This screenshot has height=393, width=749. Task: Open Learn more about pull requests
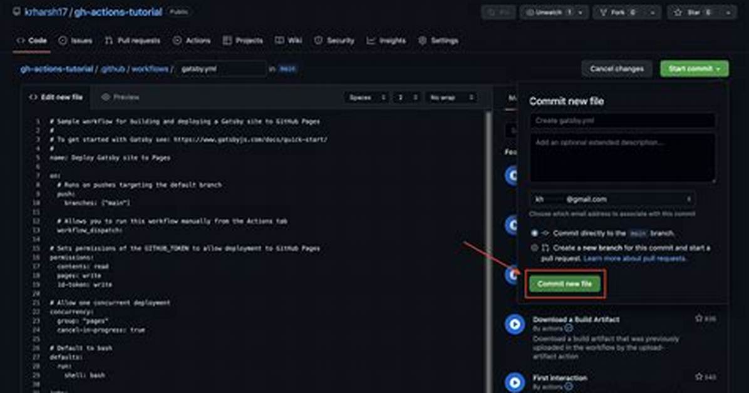(x=635, y=258)
